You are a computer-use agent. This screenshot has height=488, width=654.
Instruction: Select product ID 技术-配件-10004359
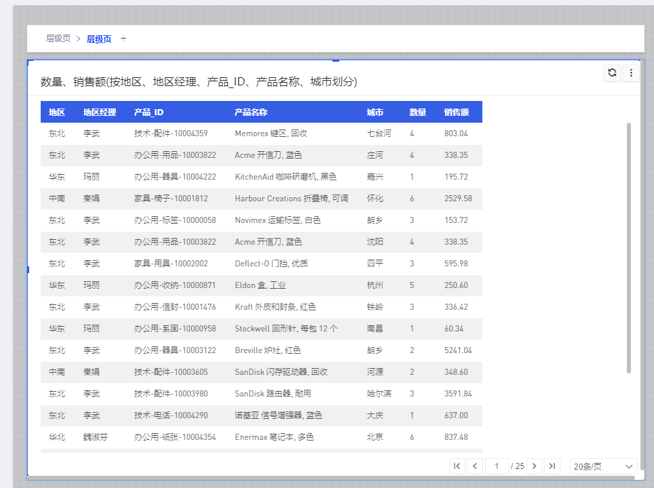[x=170, y=134]
